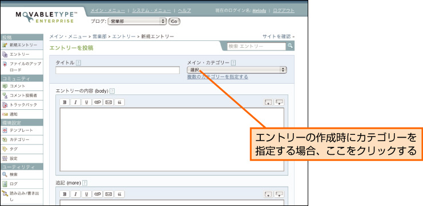Insert link icon in body editor
The image size is (423, 206).
click(98, 102)
